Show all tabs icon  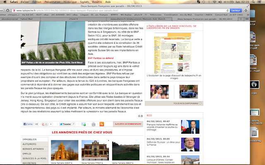click(x=247, y=19)
